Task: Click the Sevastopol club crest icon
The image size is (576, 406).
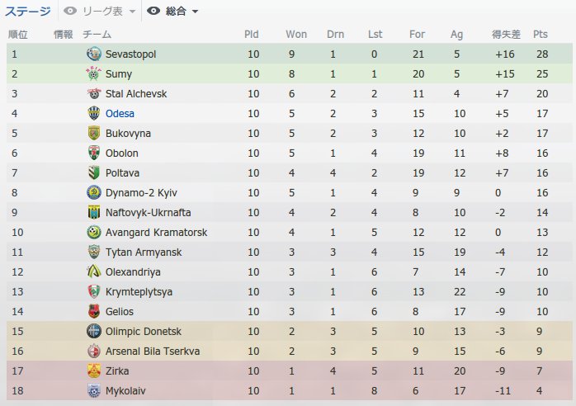Action: coord(94,54)
